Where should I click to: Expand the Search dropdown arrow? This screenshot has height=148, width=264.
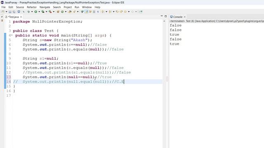[x=78, y=12]
